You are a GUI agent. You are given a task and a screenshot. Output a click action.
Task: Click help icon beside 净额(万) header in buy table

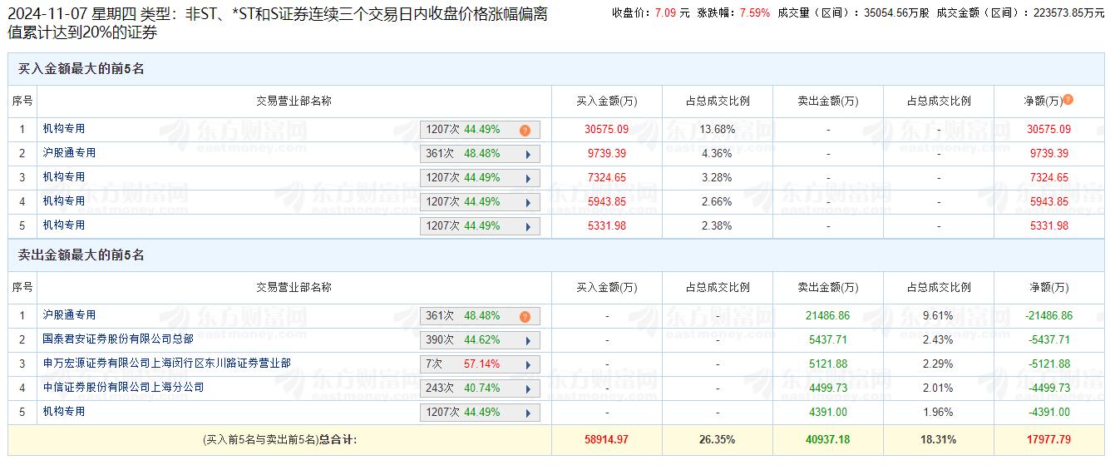[x=1068, y=100]
